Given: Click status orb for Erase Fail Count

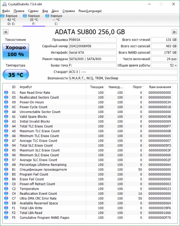Looking at the screenshot, I should tap(6, 179).
